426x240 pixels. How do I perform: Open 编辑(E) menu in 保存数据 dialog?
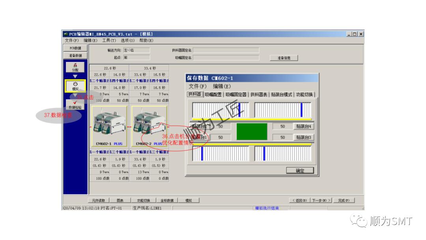coord(222,86)
